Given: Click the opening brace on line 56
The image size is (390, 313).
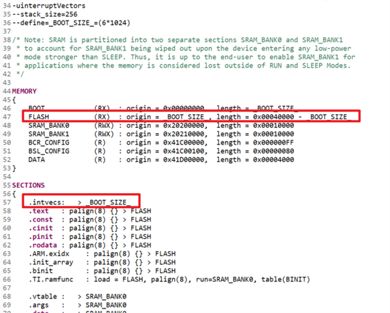Looking at the screenshot, I should 14,194.
